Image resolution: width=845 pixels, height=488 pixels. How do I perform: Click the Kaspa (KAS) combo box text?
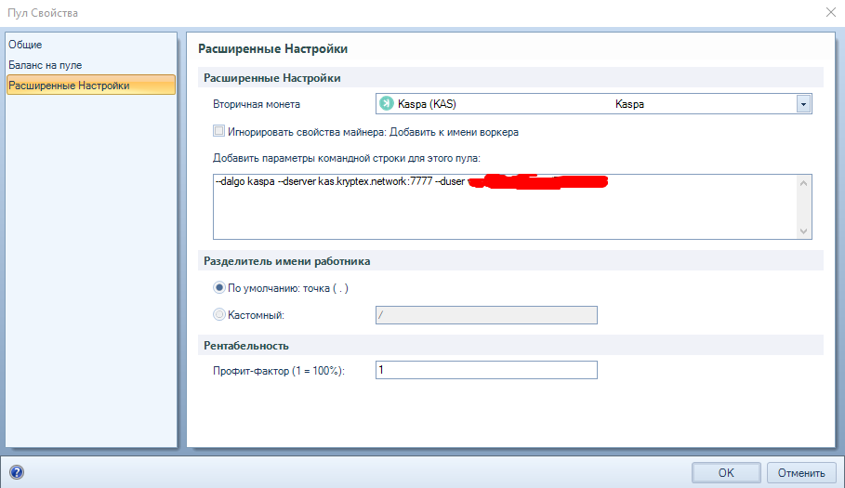coord(427,104)
